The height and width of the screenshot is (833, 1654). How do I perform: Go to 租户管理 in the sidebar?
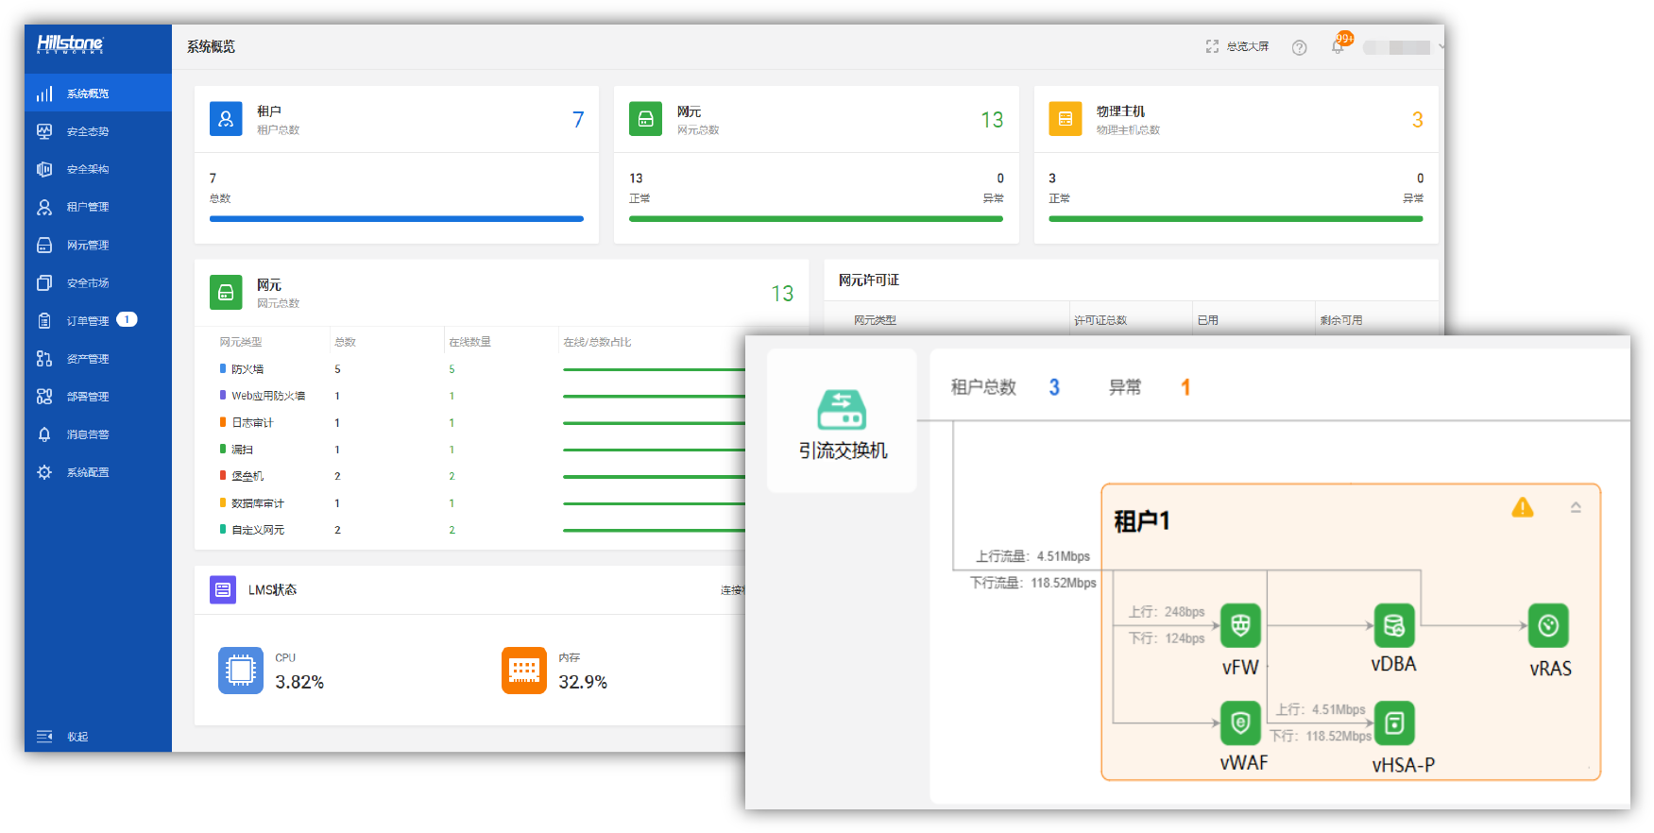tap(87, 207)
